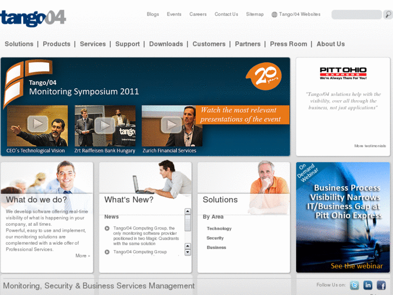Click the first news item bullet icon
The image size is (393, 295).
pyautogui.click(x=107, y=228)
